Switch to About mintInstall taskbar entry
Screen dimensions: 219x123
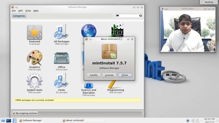point(83,120)
